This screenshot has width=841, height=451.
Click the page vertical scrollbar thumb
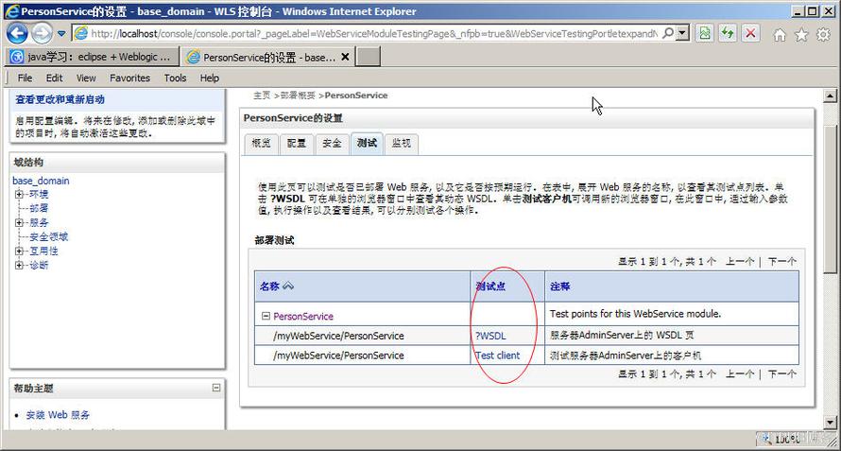[831, 199]
